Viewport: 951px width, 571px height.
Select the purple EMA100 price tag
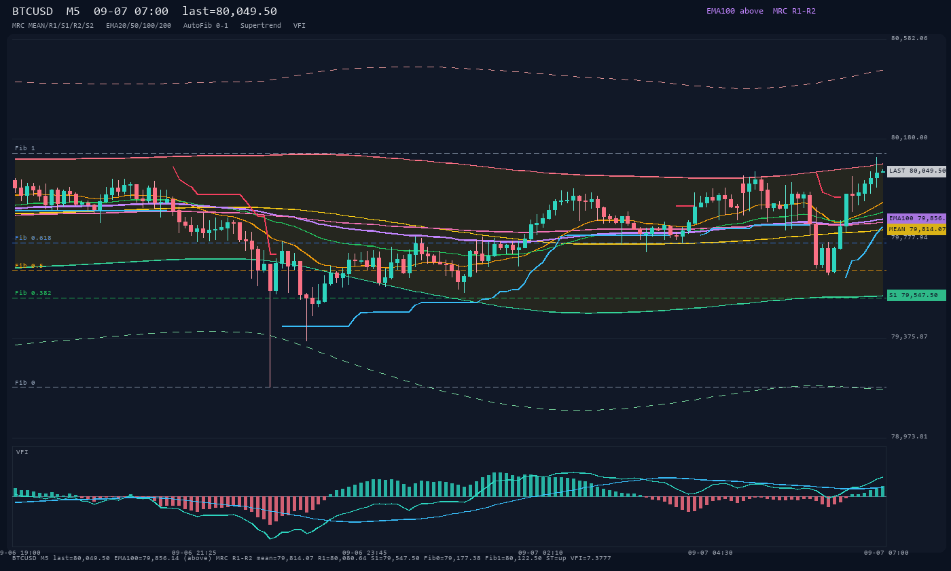[x=916, y=218]
